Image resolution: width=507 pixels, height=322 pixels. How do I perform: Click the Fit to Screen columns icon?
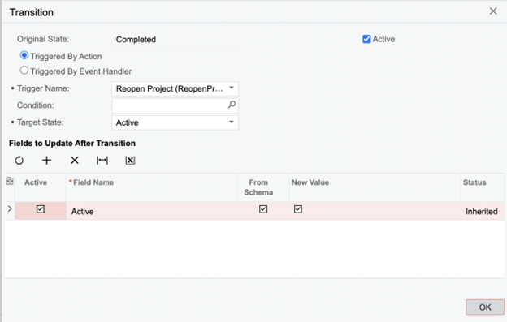tap(102, 161)
